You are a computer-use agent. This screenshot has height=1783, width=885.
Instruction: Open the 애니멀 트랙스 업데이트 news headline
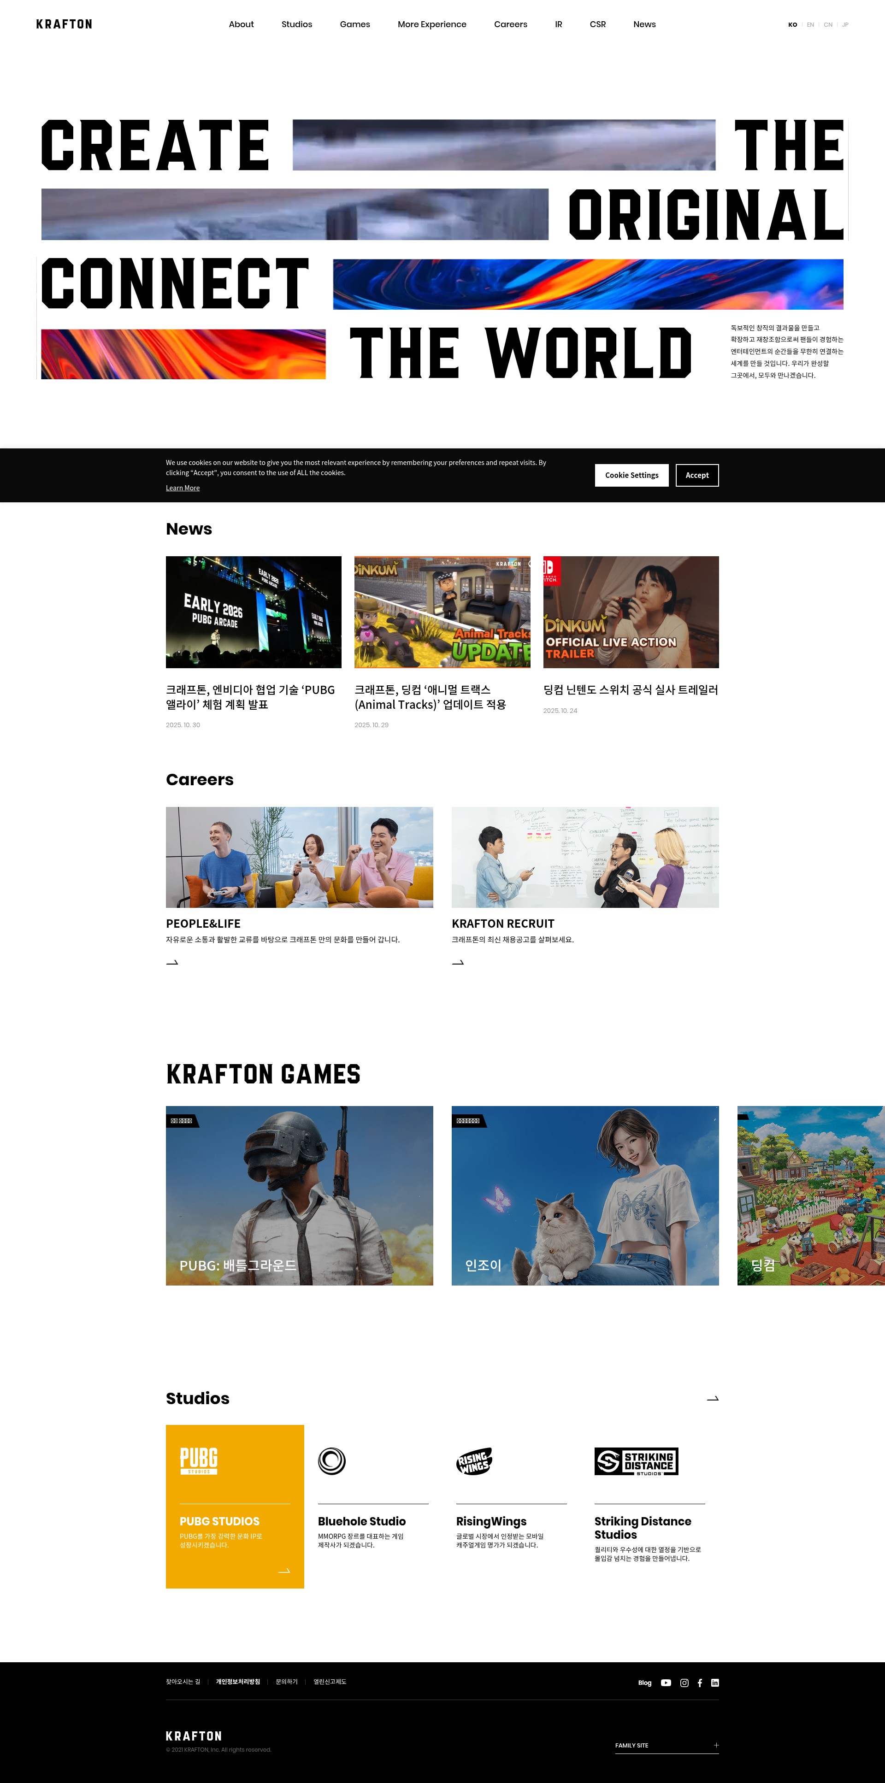(x=430, y=697)
